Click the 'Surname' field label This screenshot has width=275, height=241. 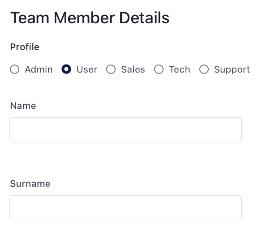(x=30, y=184)
